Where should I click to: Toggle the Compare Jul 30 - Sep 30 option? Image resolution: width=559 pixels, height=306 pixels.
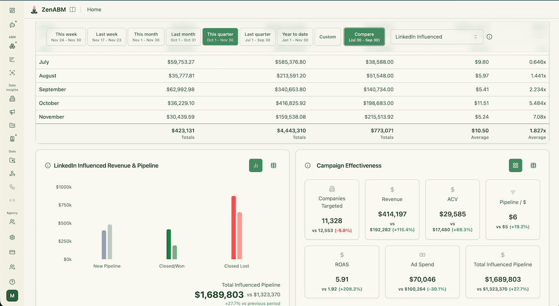(364, 36)
